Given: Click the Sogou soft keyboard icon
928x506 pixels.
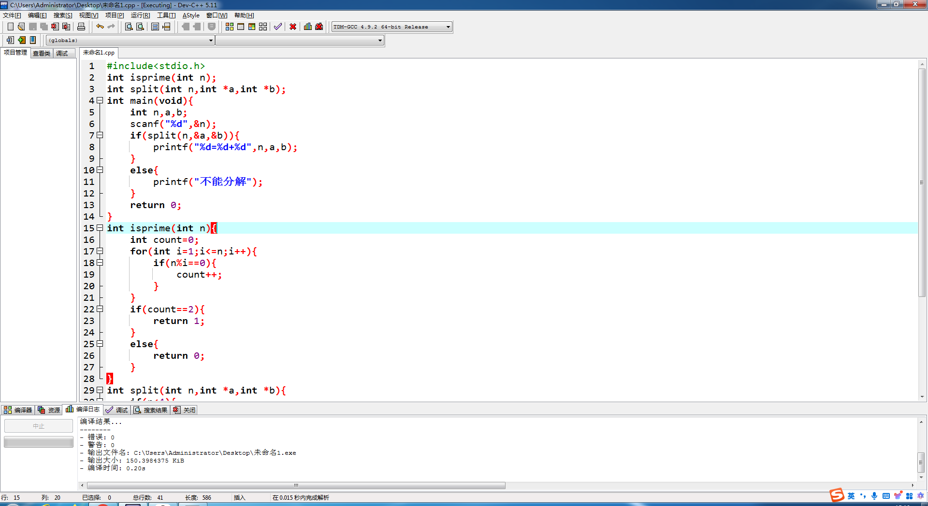Looking at the screenshot, I should click(x=886, y=496).
